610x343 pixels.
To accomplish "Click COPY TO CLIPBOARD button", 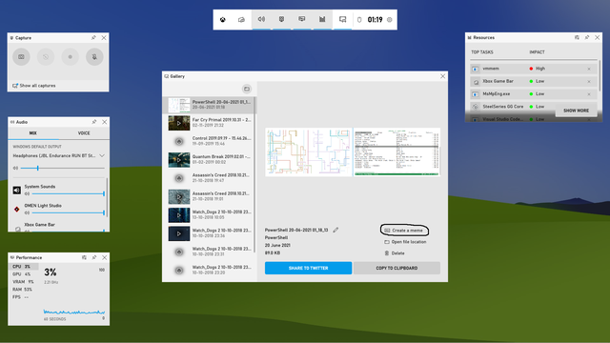I will pyautogui.click(x=396, y=268).
